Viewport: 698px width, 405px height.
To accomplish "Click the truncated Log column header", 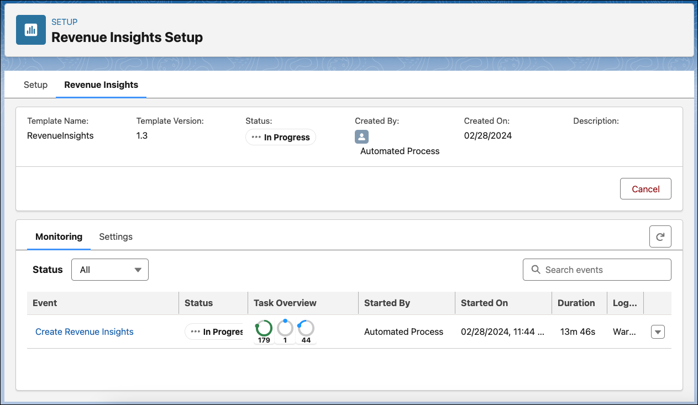I will pos(625,303).
